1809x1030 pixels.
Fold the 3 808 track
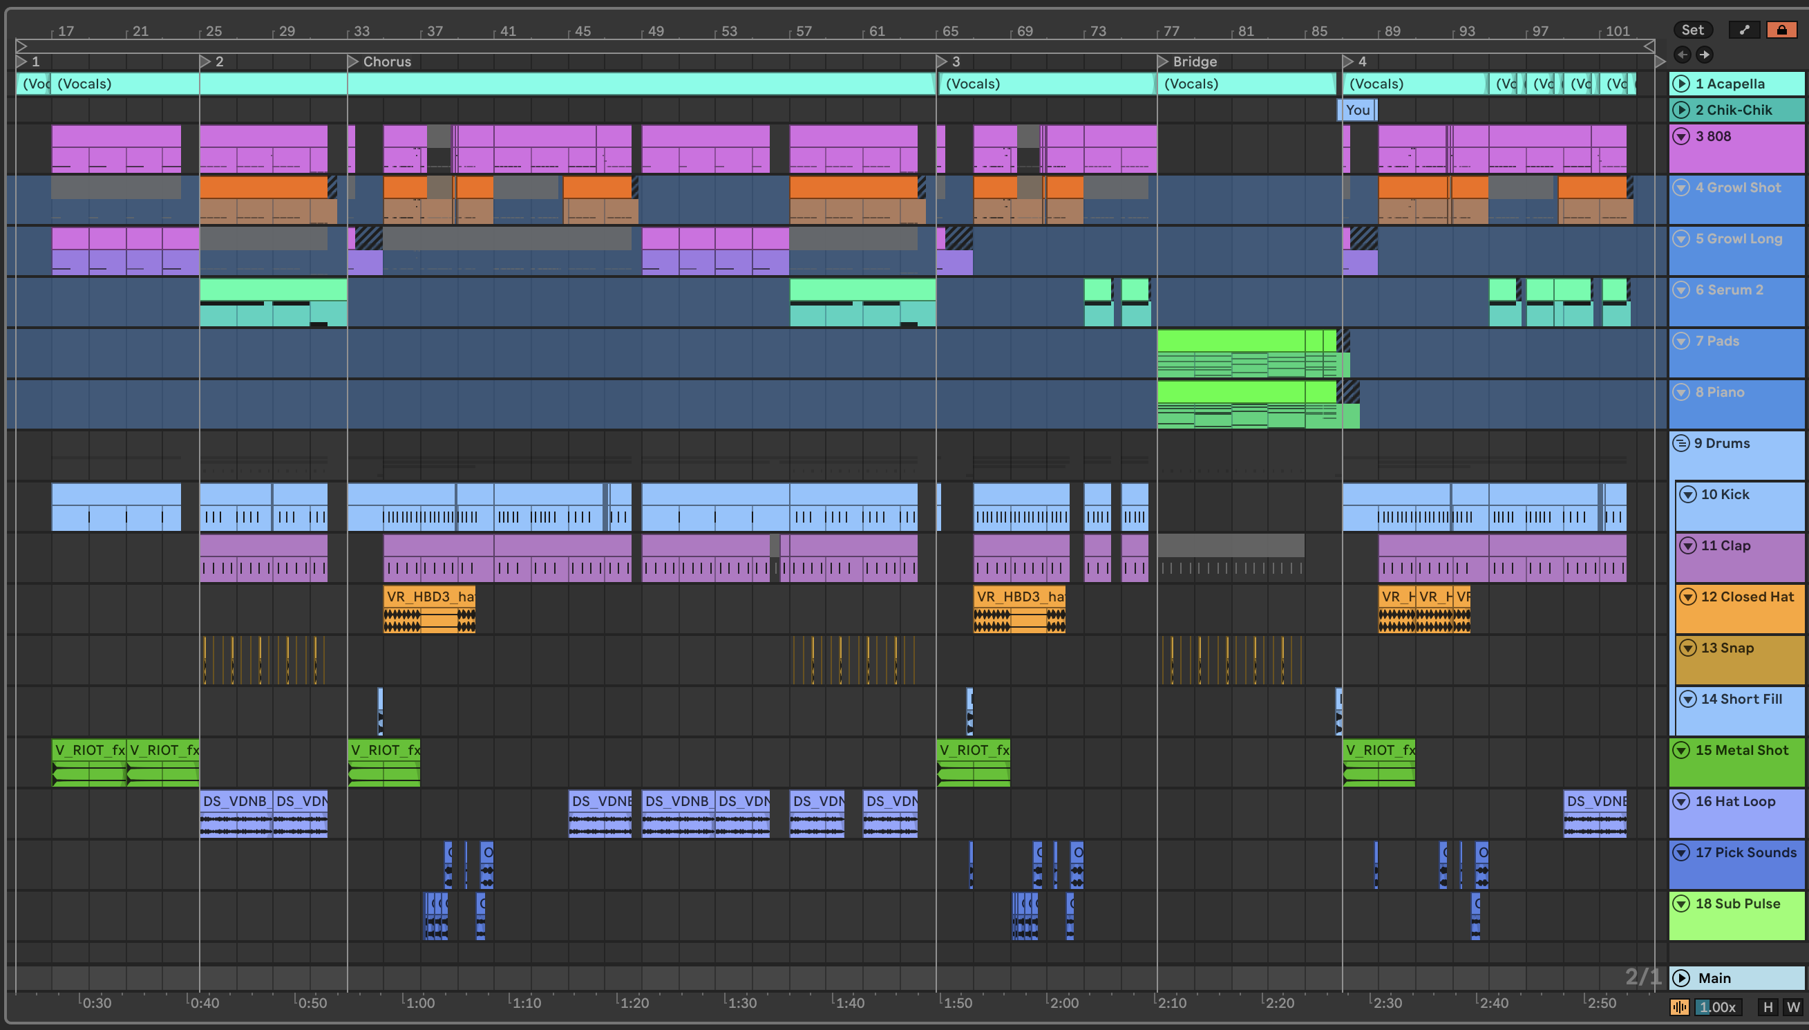(1681, 135)
